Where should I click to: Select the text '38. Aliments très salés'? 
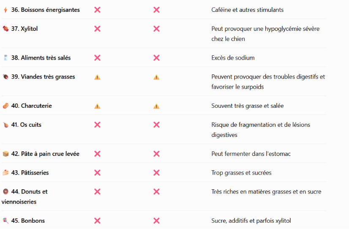(x=41, y=58)
